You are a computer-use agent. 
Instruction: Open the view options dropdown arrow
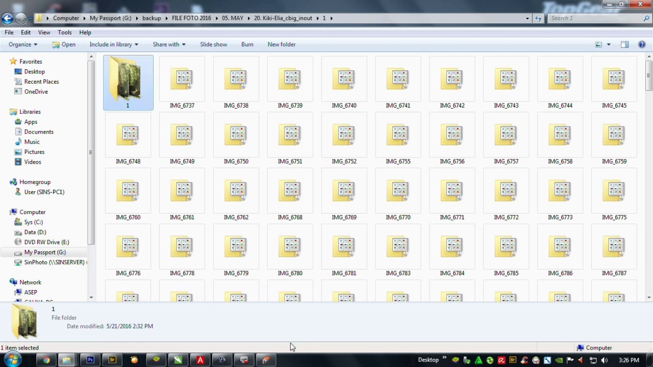pyautogui.click(x=608, y=44)
